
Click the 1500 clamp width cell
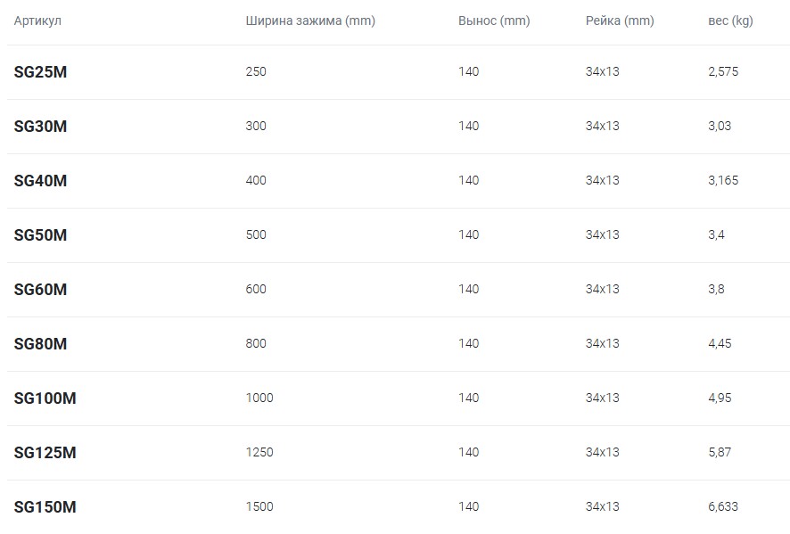(259, 506)
